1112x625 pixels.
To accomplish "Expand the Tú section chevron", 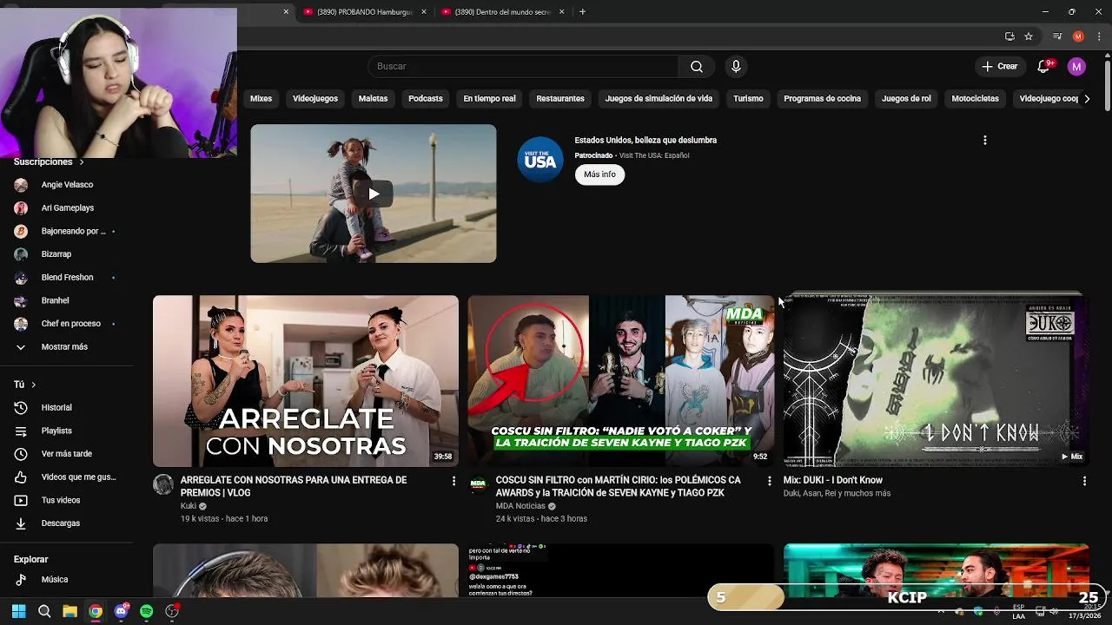I will [34, 385].
